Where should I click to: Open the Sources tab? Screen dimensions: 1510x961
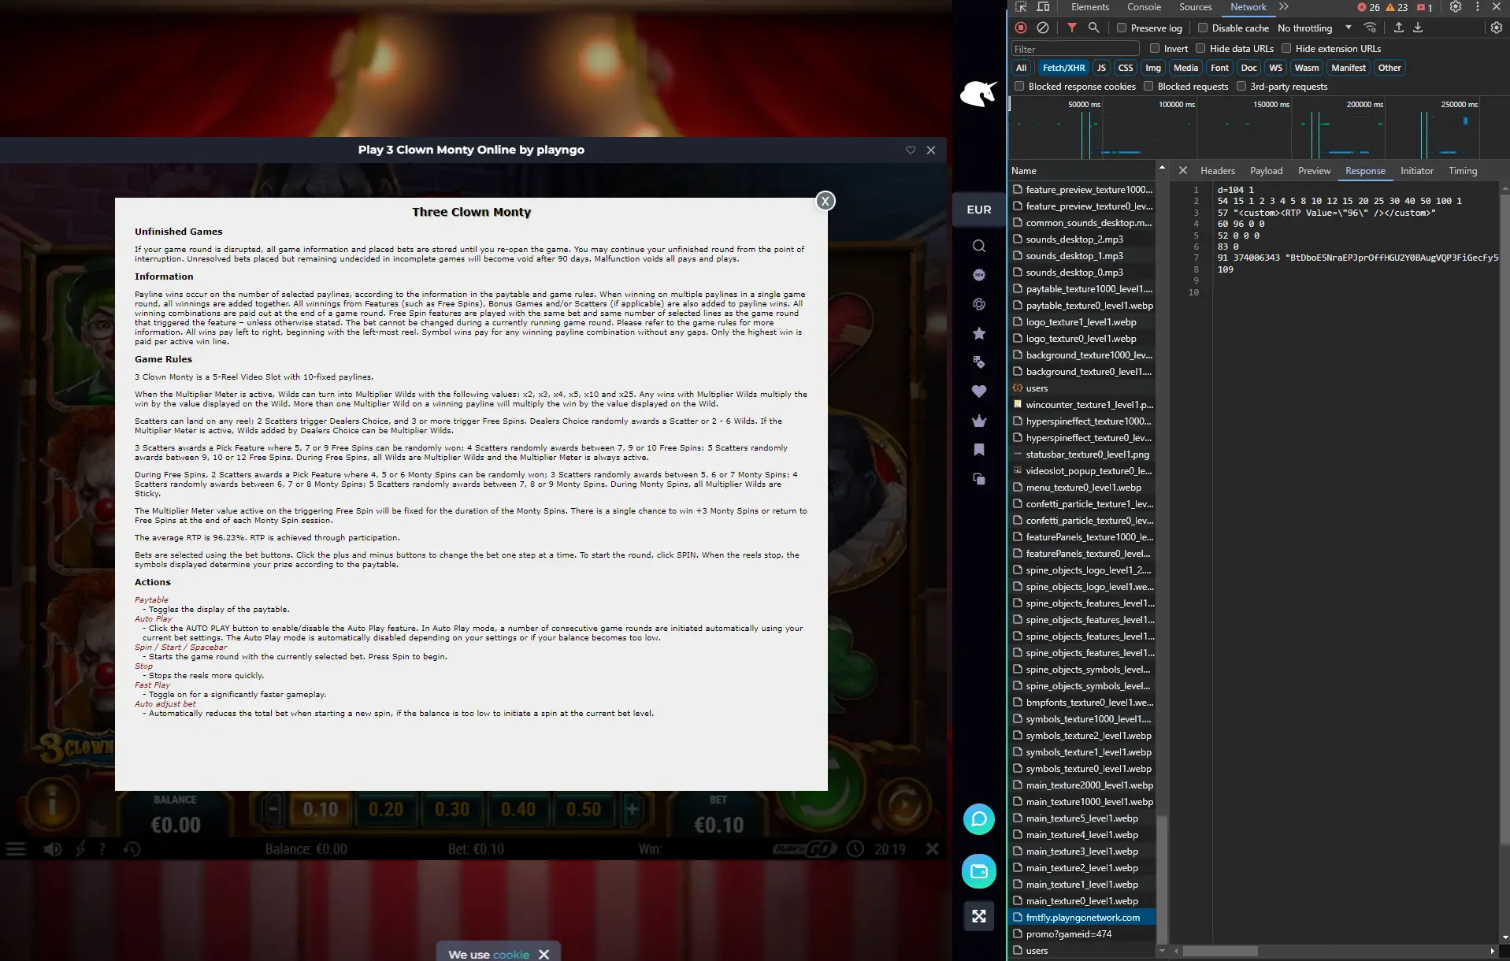[1195, 7]
